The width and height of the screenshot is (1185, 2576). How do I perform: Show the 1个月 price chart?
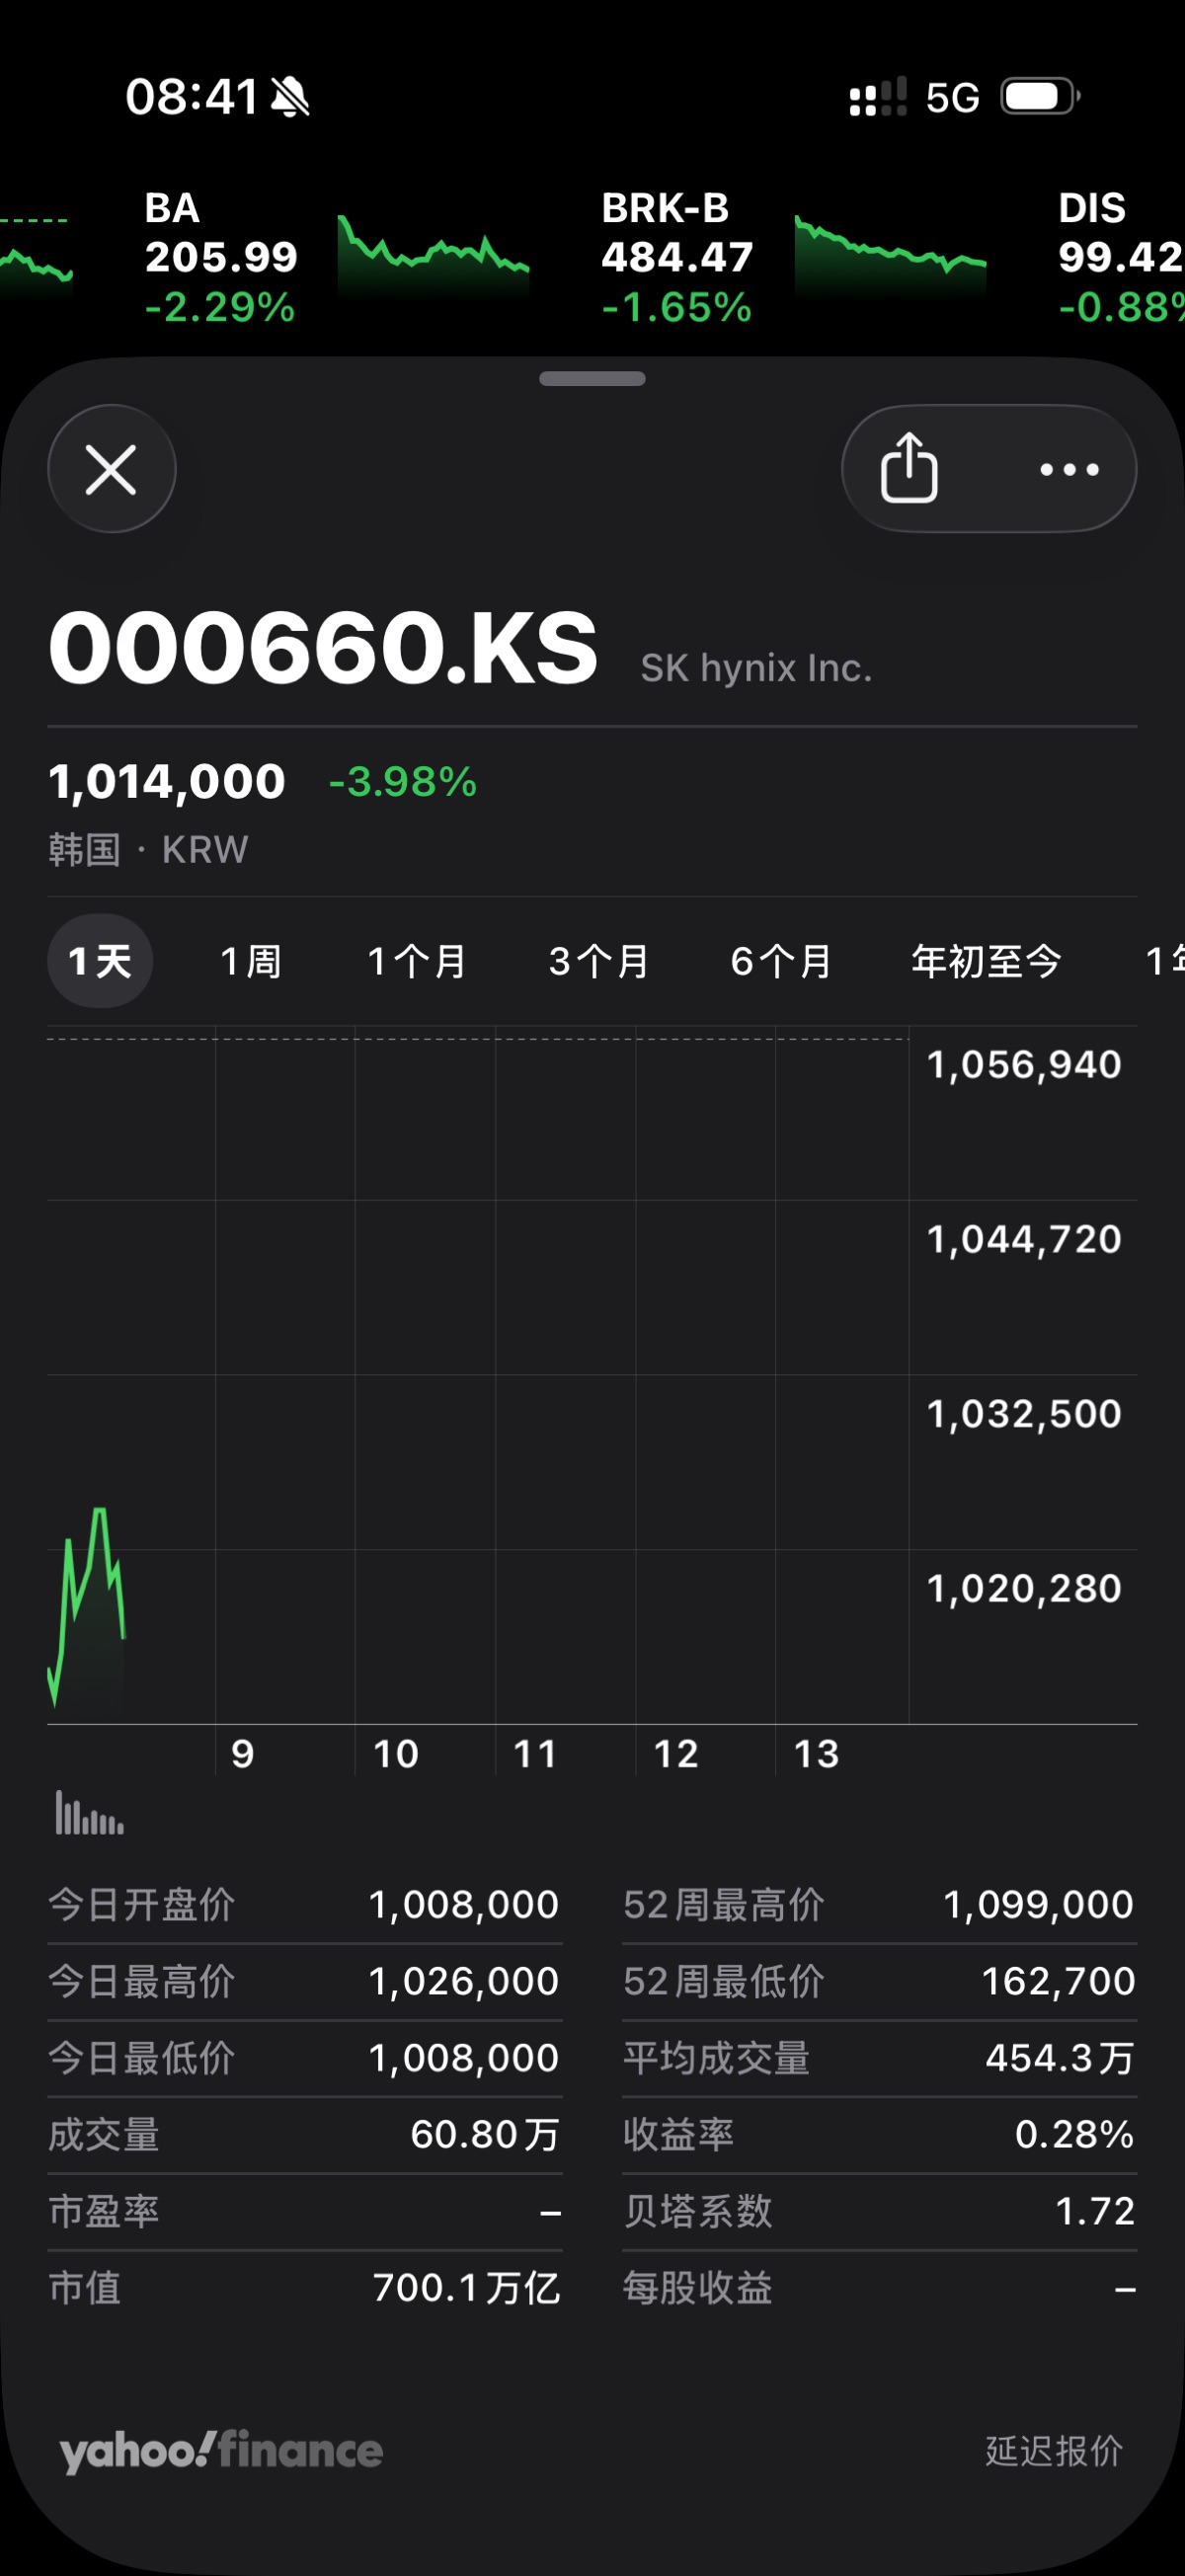[416, 961]
